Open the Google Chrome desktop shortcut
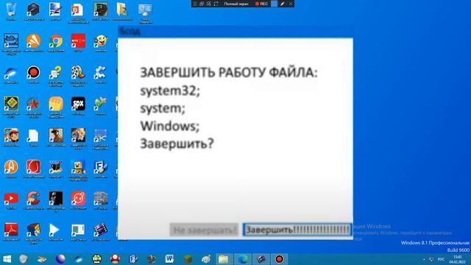Screen dimensions: 471x265 click(x=56, y=41)
